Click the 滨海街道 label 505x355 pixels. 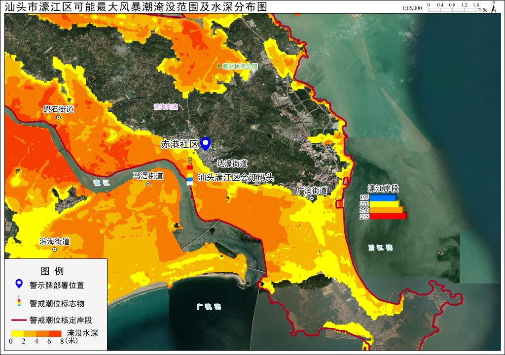coord(55,241)
